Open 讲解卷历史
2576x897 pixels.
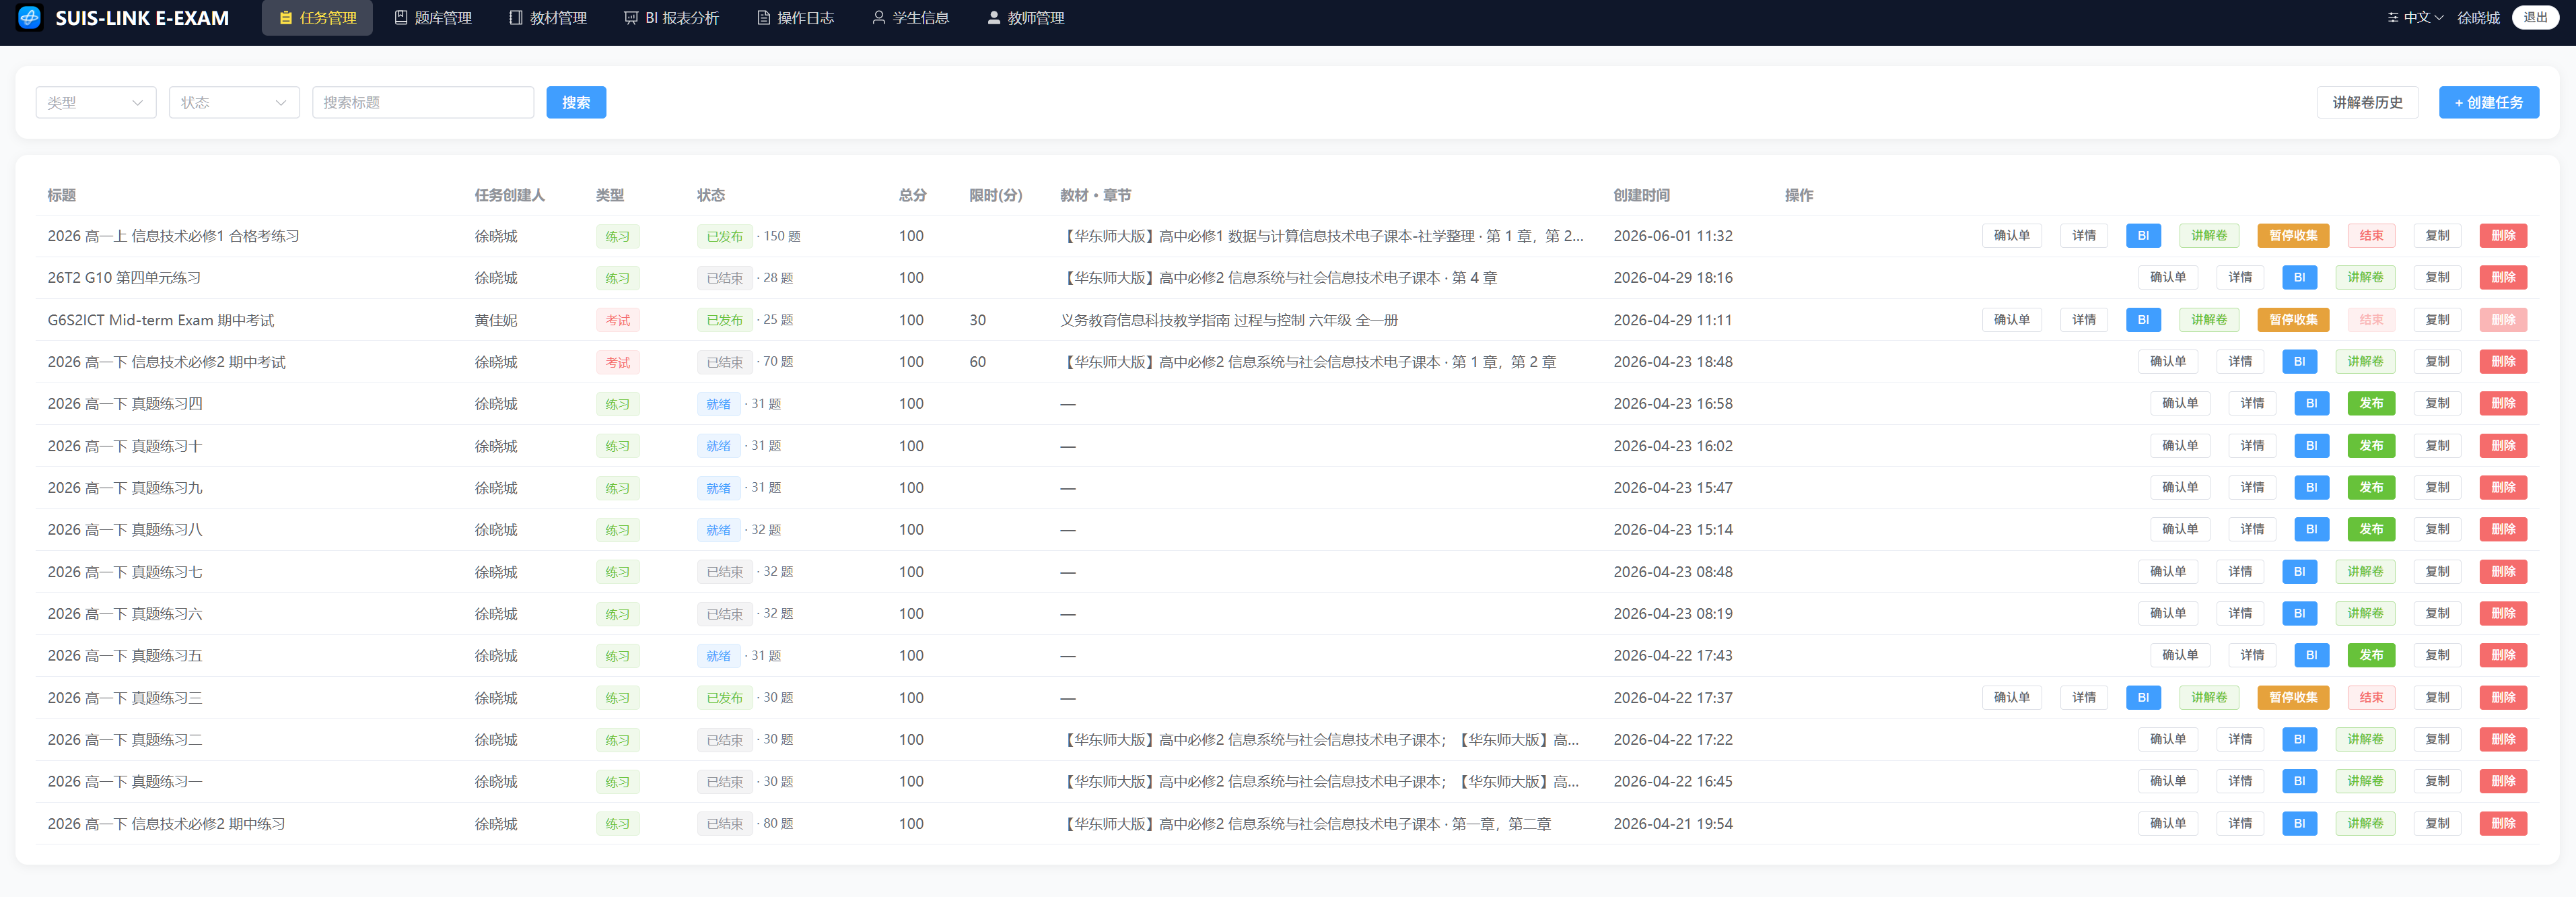[x=2367, y=102]
